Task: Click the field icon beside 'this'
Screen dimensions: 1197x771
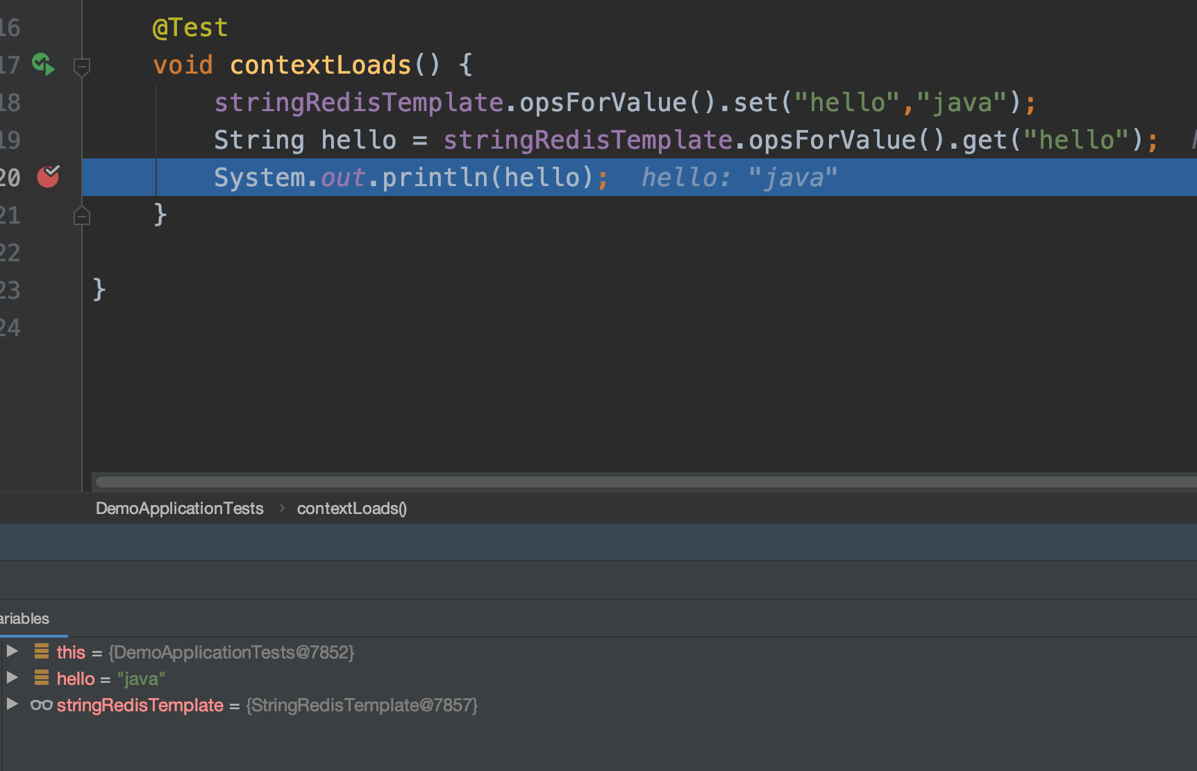Action: tap(42, 652)
